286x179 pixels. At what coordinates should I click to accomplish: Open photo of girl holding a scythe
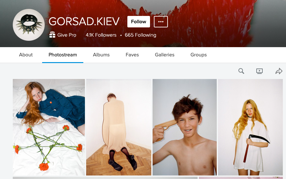(250, 127)
